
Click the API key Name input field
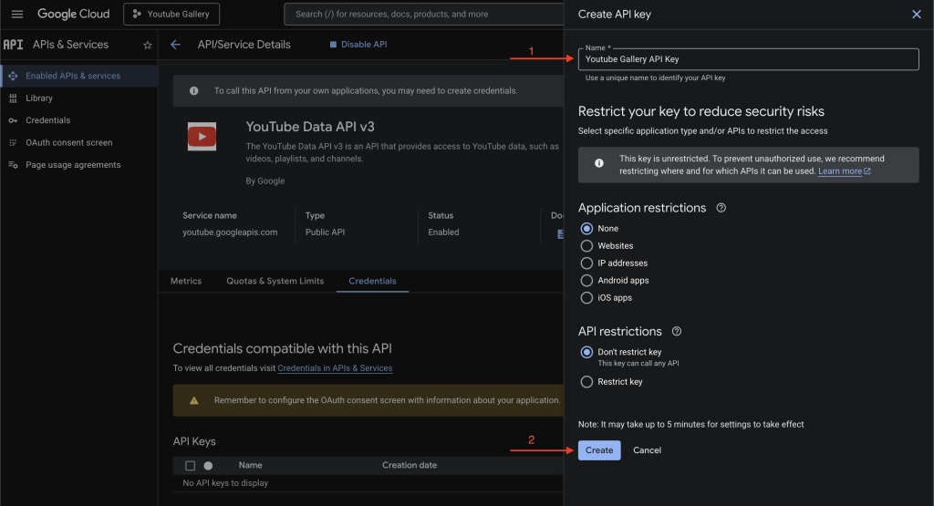(x=748, y=59)
